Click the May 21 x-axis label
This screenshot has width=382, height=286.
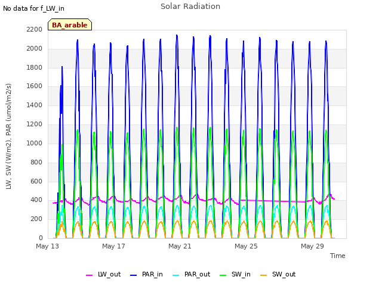(x=180, y=246)
